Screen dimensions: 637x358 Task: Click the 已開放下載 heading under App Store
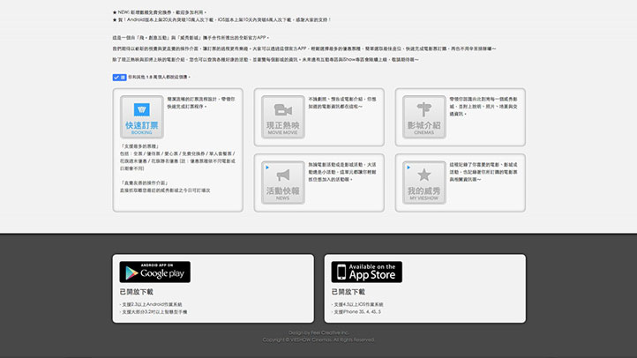[348, 291]
